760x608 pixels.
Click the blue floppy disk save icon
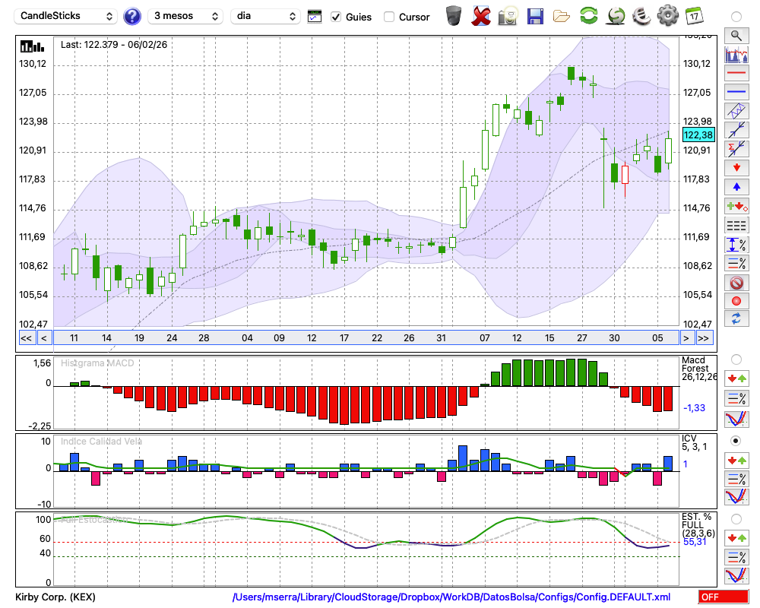pos(535,15)
